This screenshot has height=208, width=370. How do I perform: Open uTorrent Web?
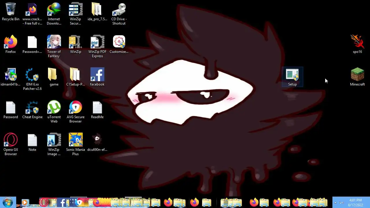54,112
